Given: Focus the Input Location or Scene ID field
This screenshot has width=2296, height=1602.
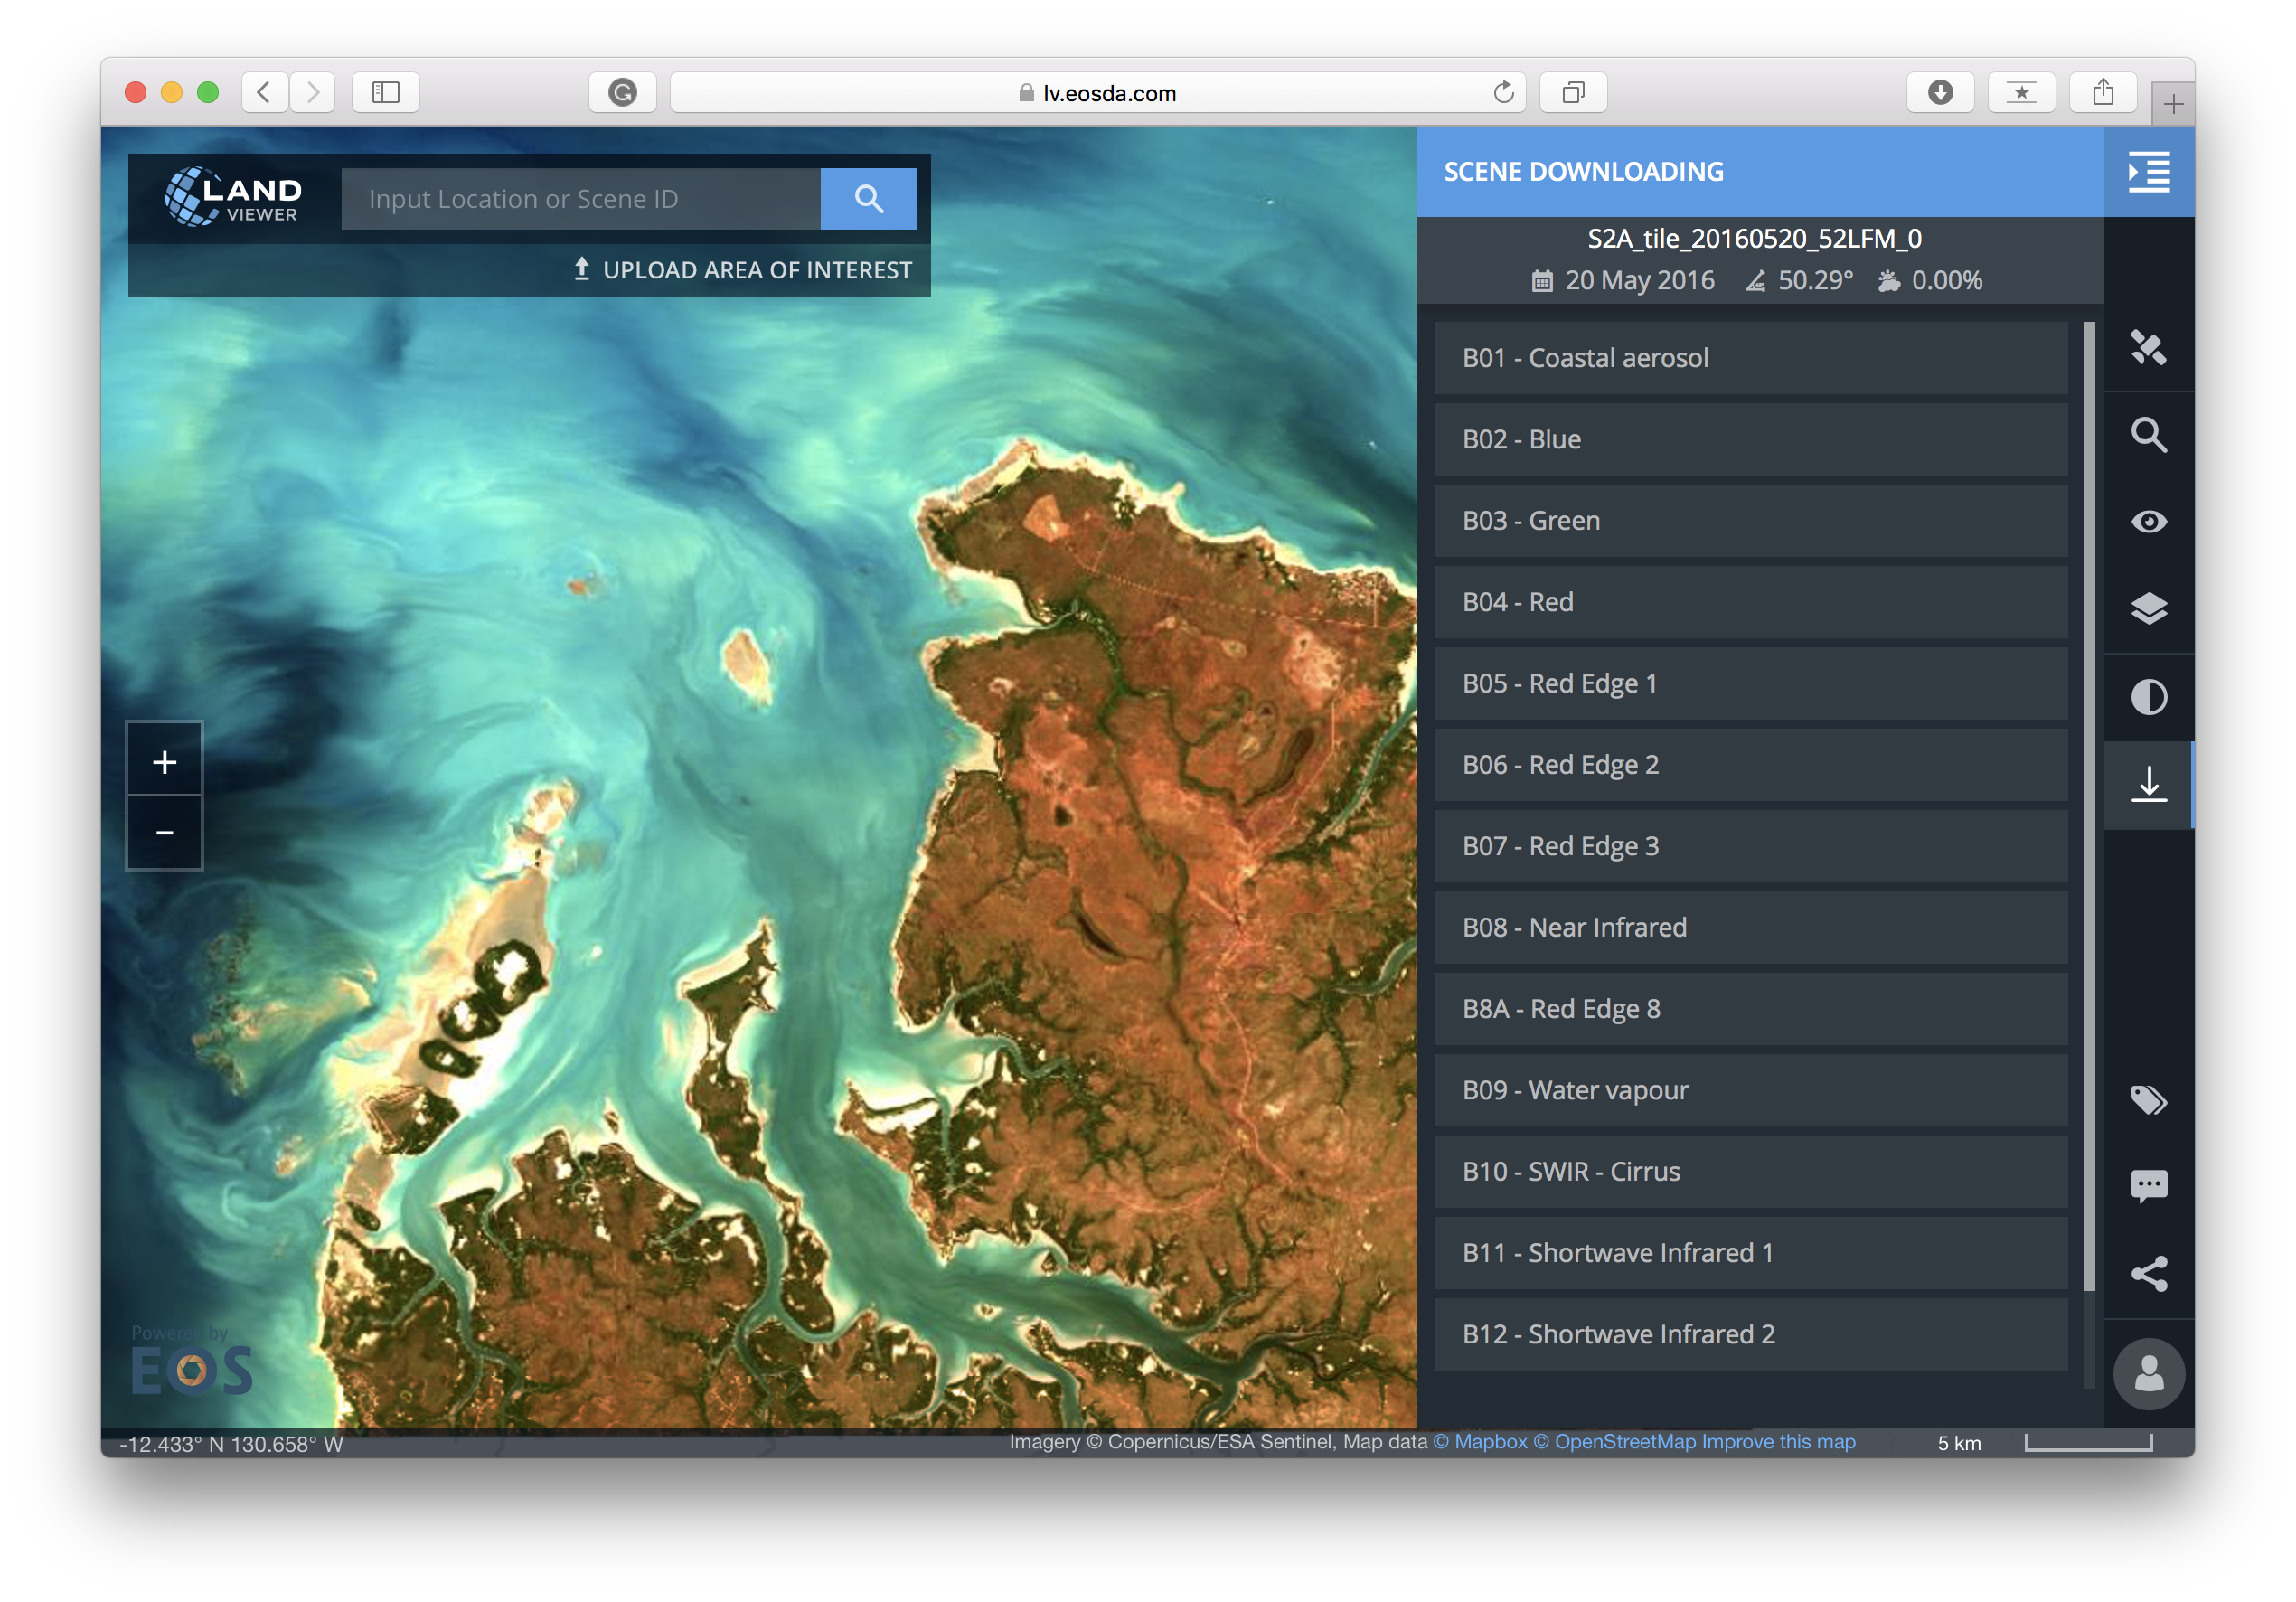Looking at the screenshot, I should pos(580,199).
